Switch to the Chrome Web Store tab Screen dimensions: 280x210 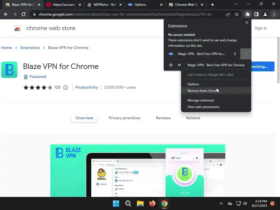click(186, 5)
